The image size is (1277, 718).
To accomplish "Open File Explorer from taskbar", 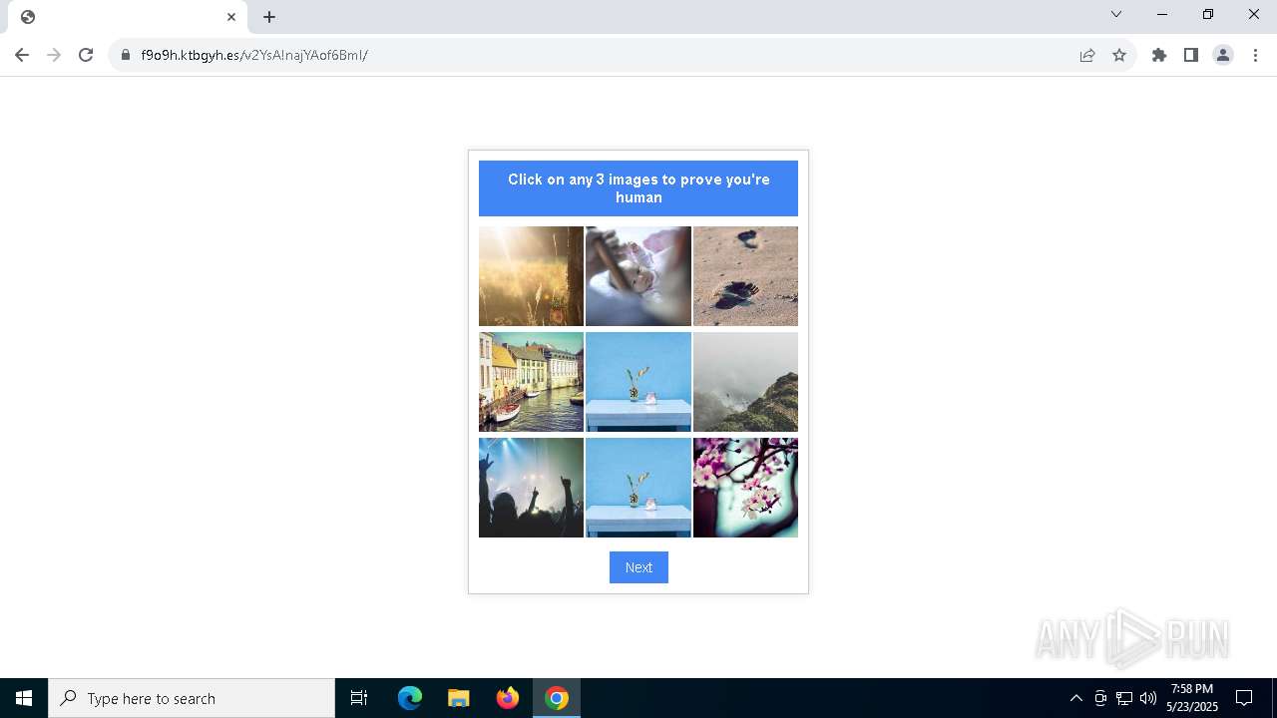I will pyautogui.click(x=458, y=698).
